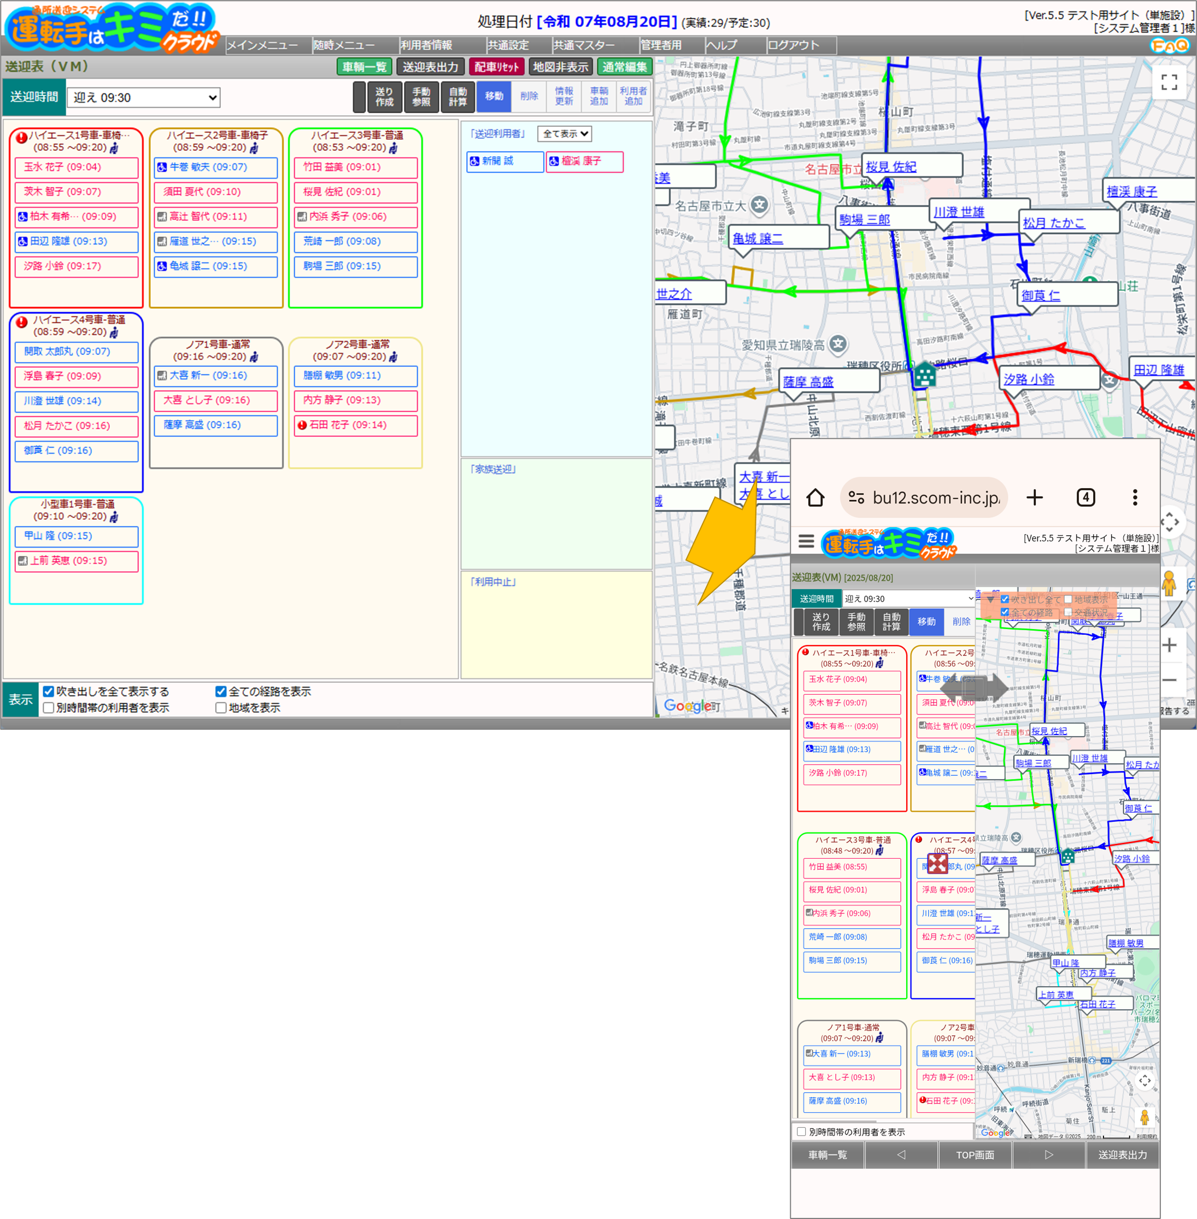1197x1219 pixels.
Task: Open hamburger menu in mobile view
Action: click(x=806, y=541)
